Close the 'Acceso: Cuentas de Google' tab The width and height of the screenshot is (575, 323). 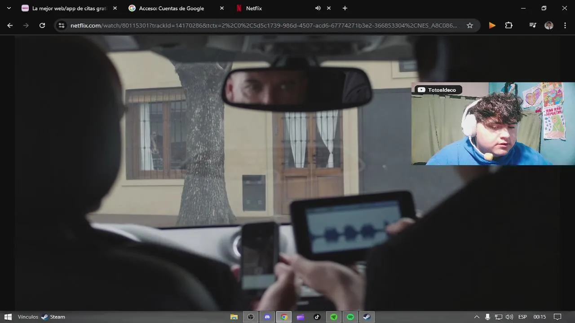click(222, 8)
